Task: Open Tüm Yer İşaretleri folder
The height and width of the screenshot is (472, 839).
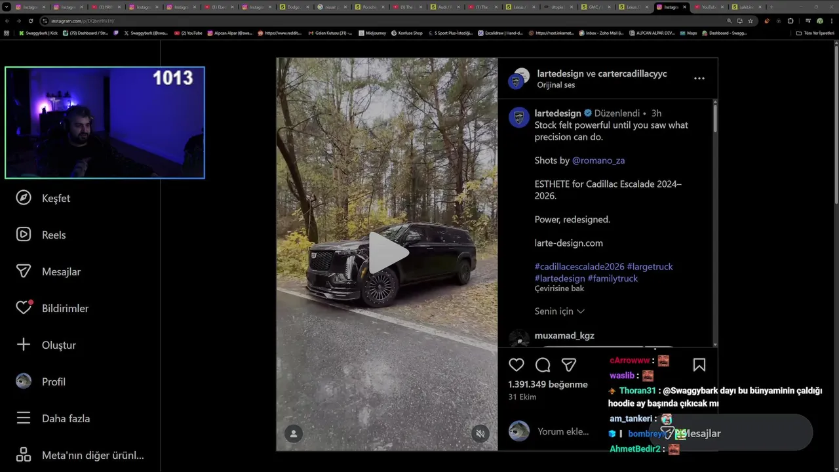Action: point(815,33)
